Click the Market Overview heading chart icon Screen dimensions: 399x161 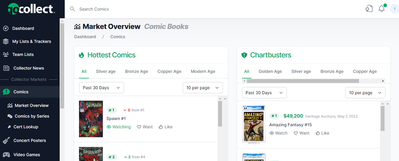pos(78,26)
